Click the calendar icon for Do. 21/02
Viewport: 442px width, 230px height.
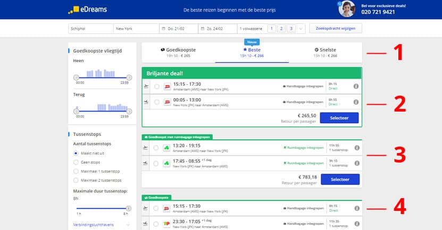coord(163,29)
